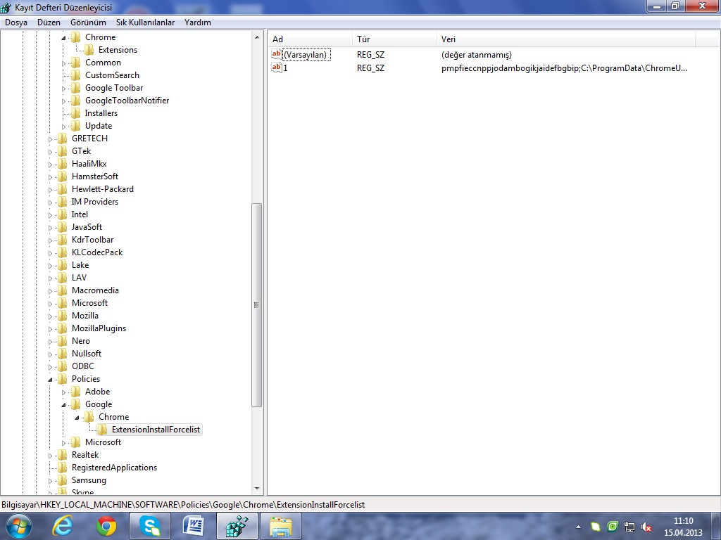721x540 pixels.
Task: Launch Google Chrome from taskbar
Action: pyautogui.click(x=106, y=526)
